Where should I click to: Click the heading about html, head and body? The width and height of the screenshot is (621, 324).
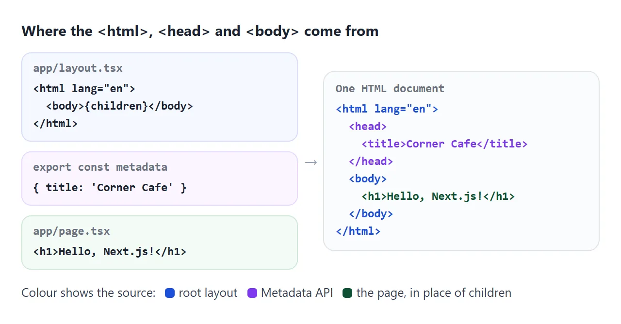[x=200, y=31]
